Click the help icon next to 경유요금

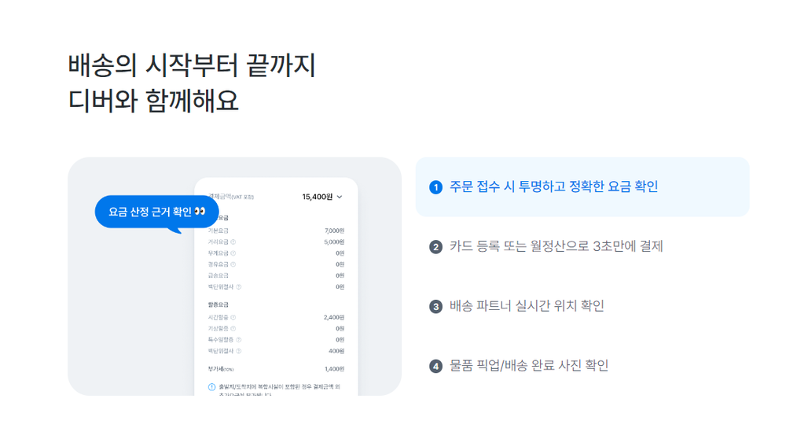[x=233, y=264]
